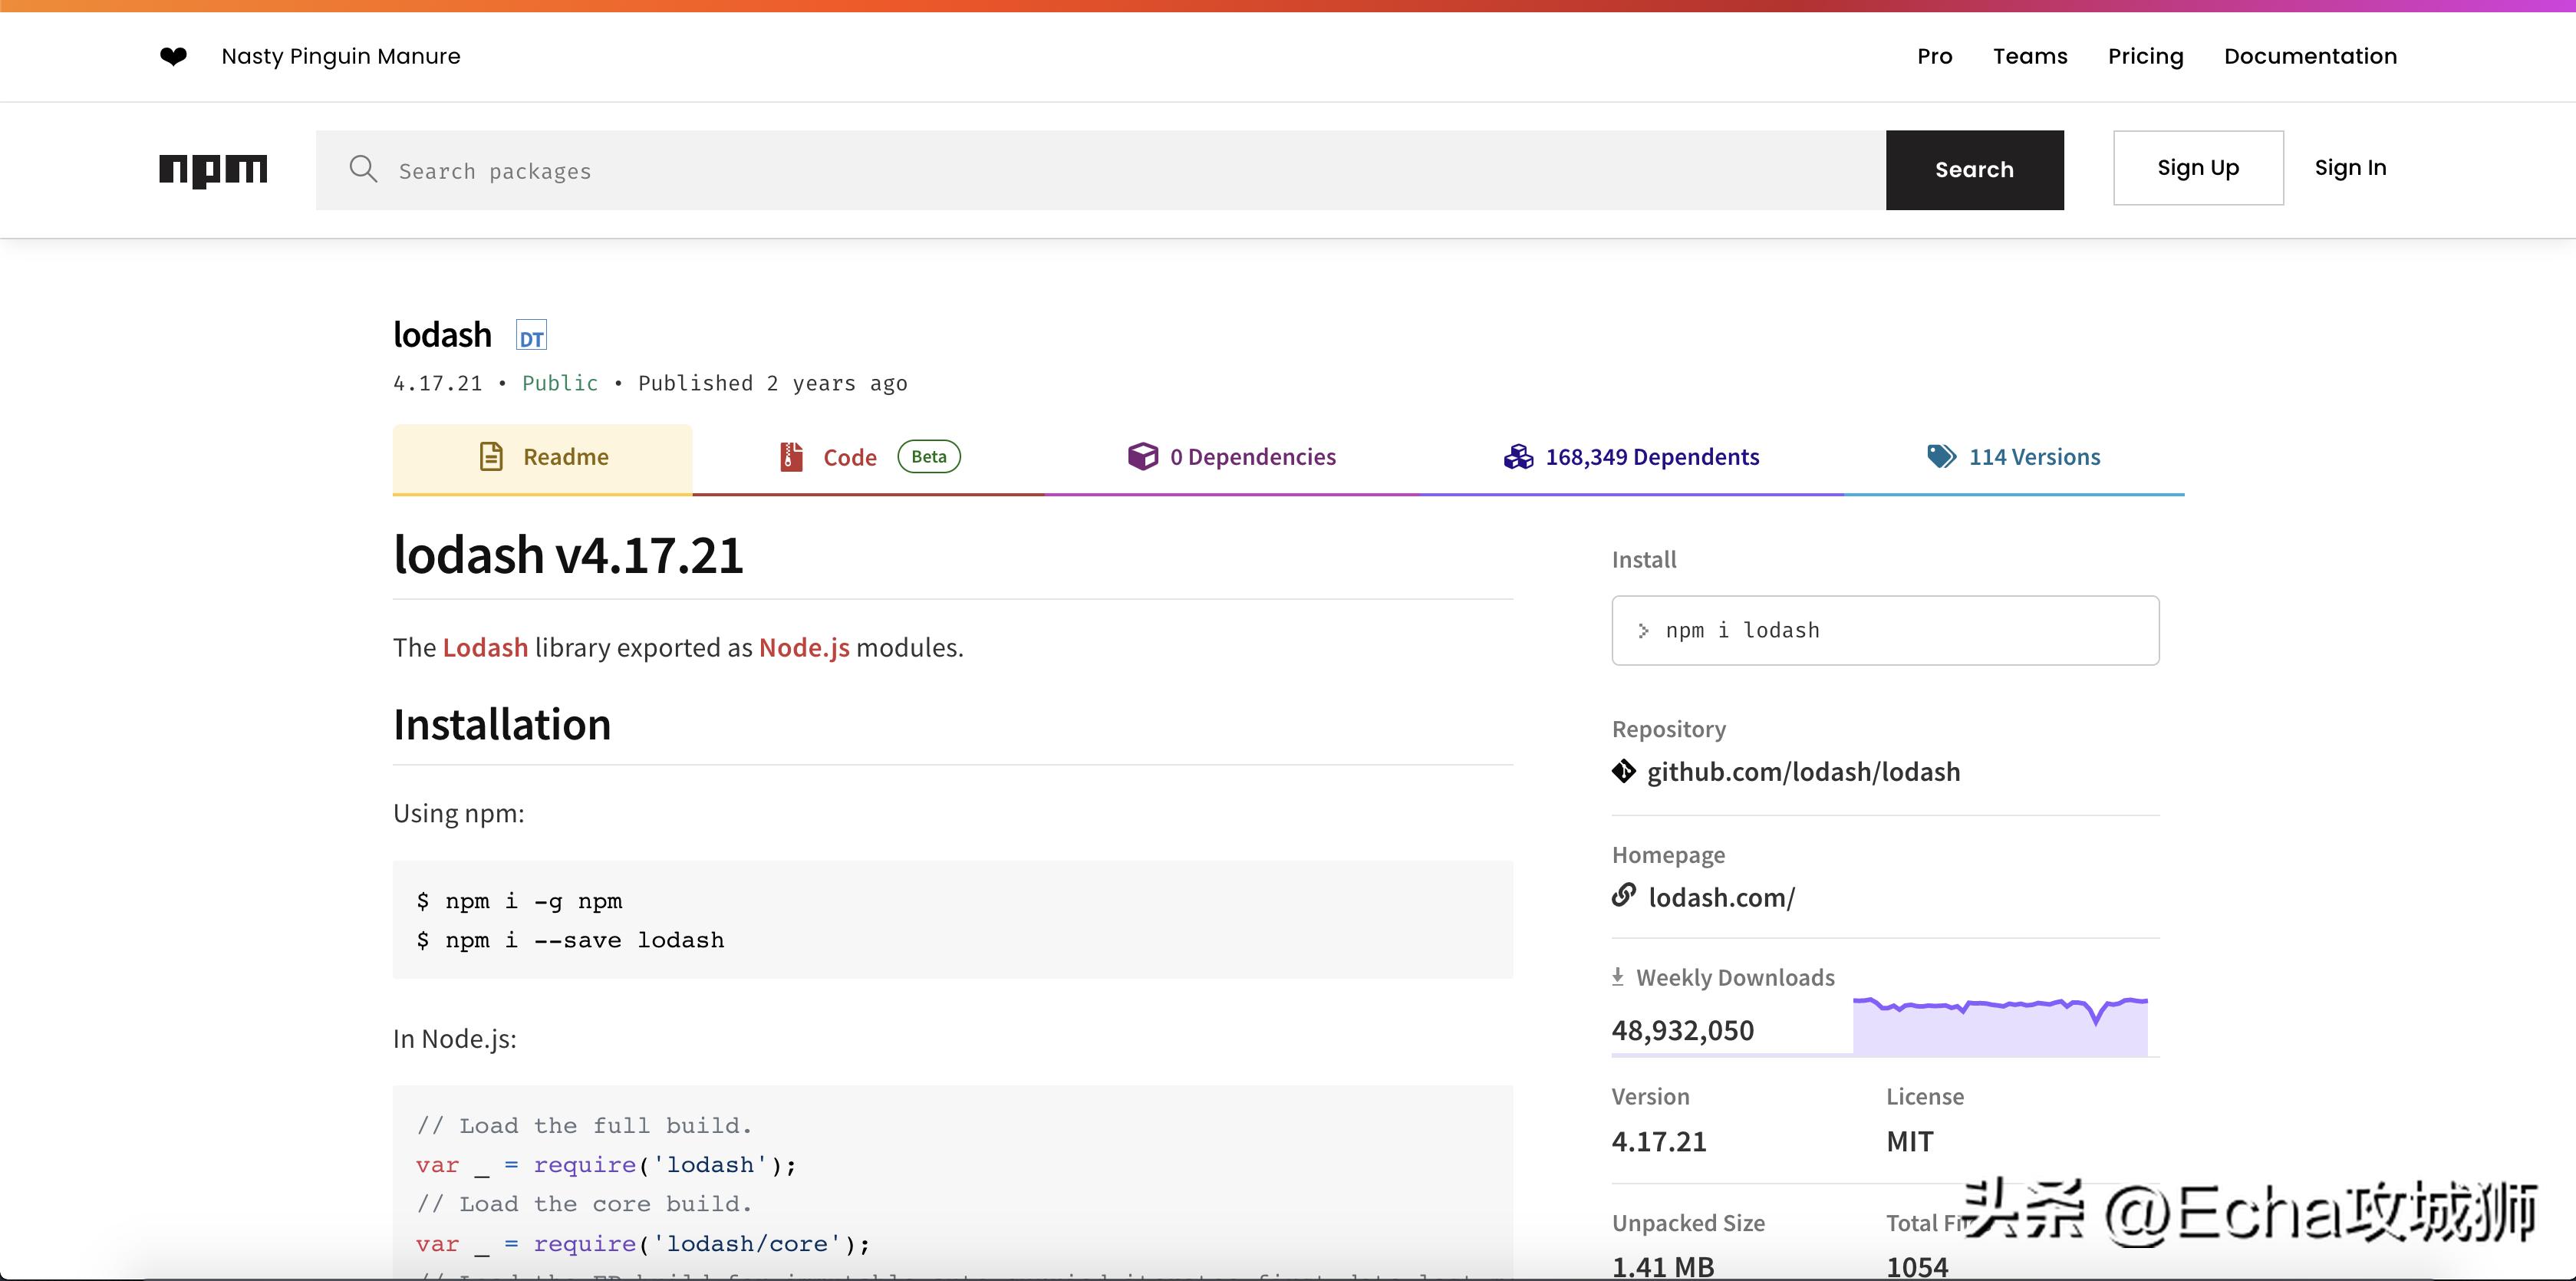
Task: Click the npm logo
Action: tap(213, 170)
